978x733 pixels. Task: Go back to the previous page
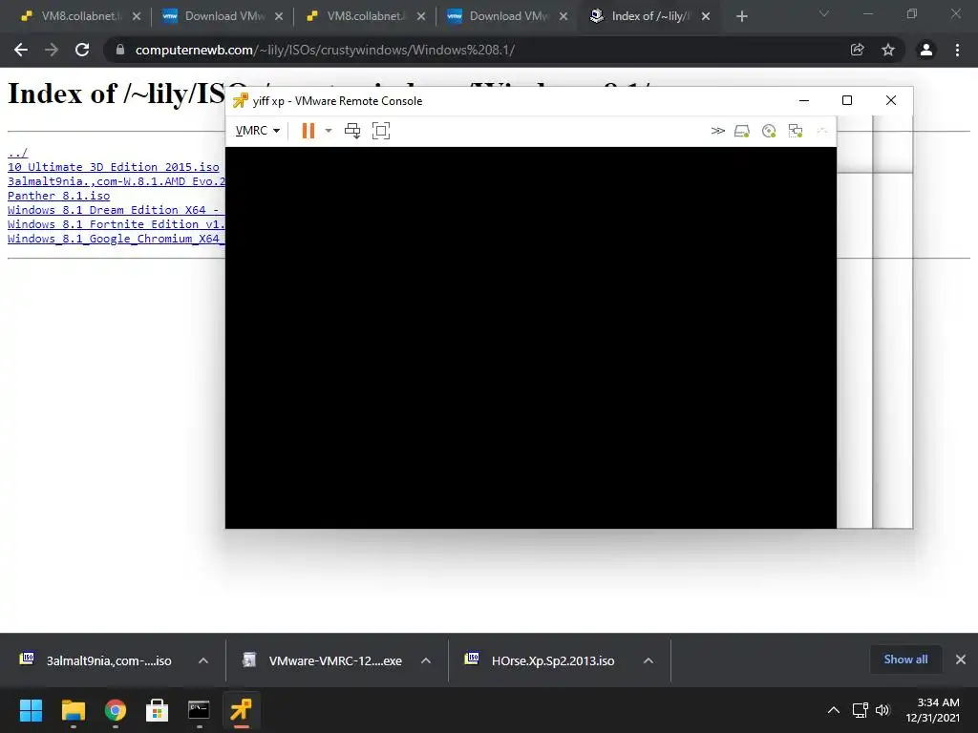[x=21, y=50]
